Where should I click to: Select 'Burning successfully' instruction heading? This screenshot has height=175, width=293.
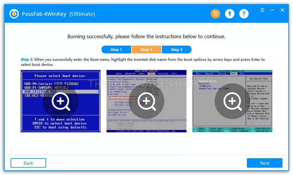point(146,36)
